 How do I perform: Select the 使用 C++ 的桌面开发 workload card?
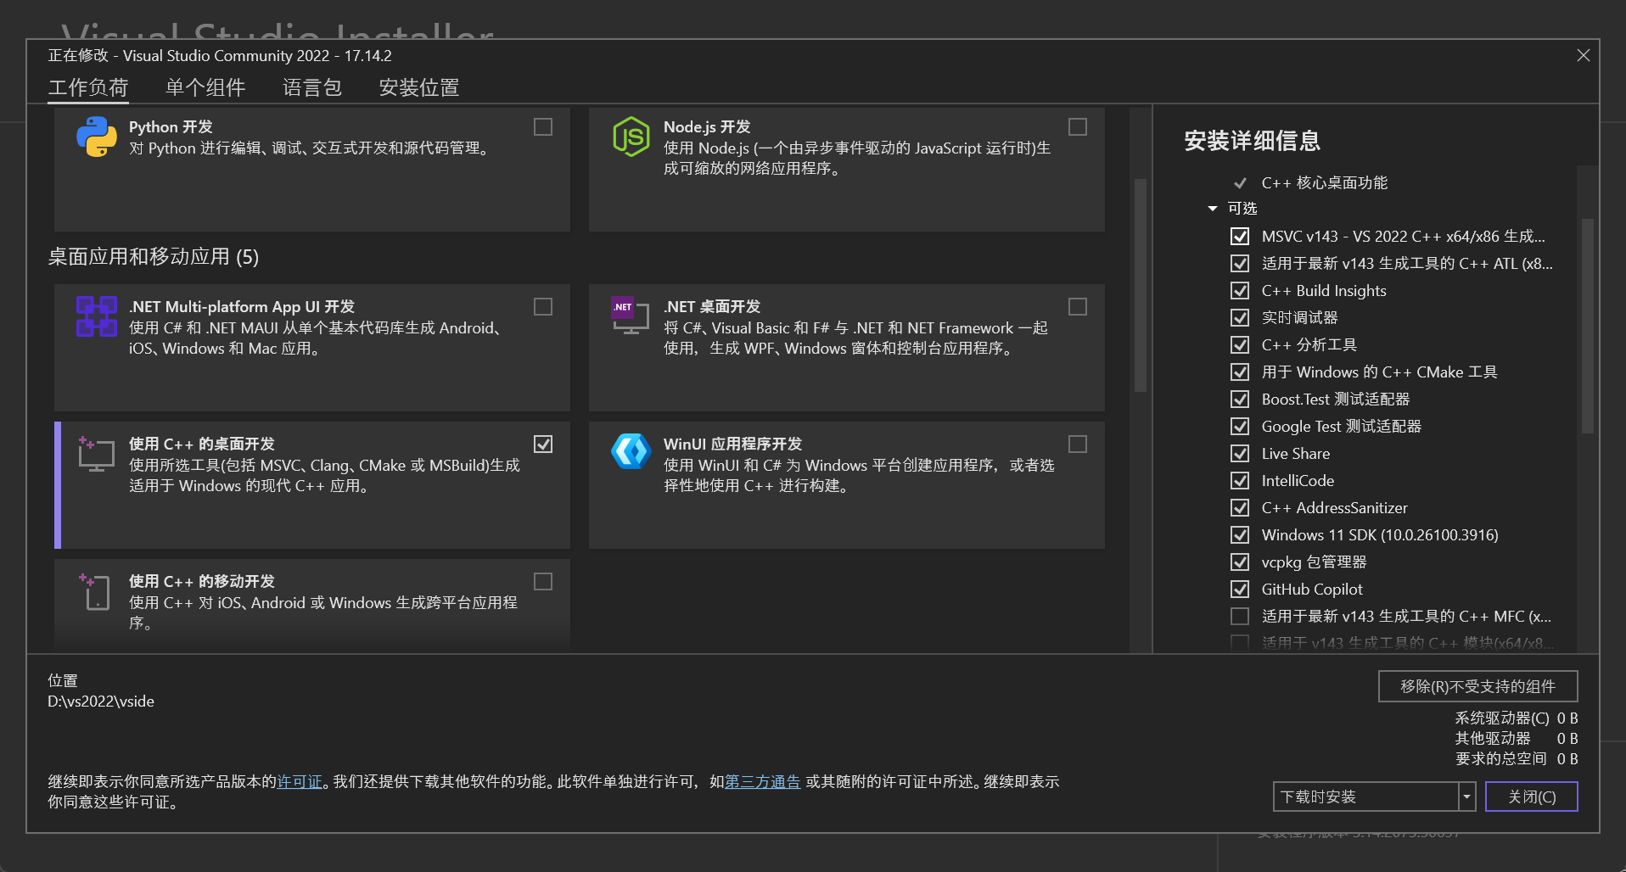312,485
